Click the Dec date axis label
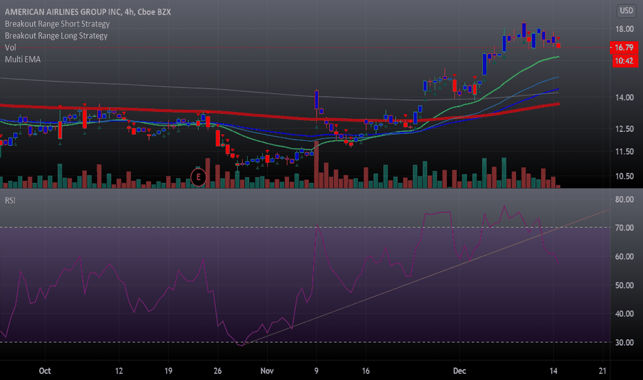 click(x=459, y=371)
